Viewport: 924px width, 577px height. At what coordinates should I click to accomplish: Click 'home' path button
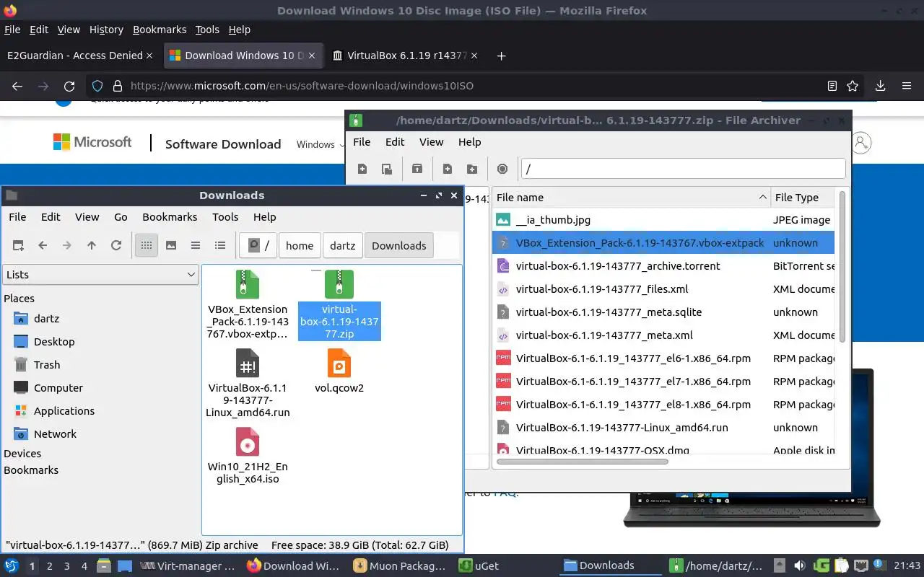point(300,245)
